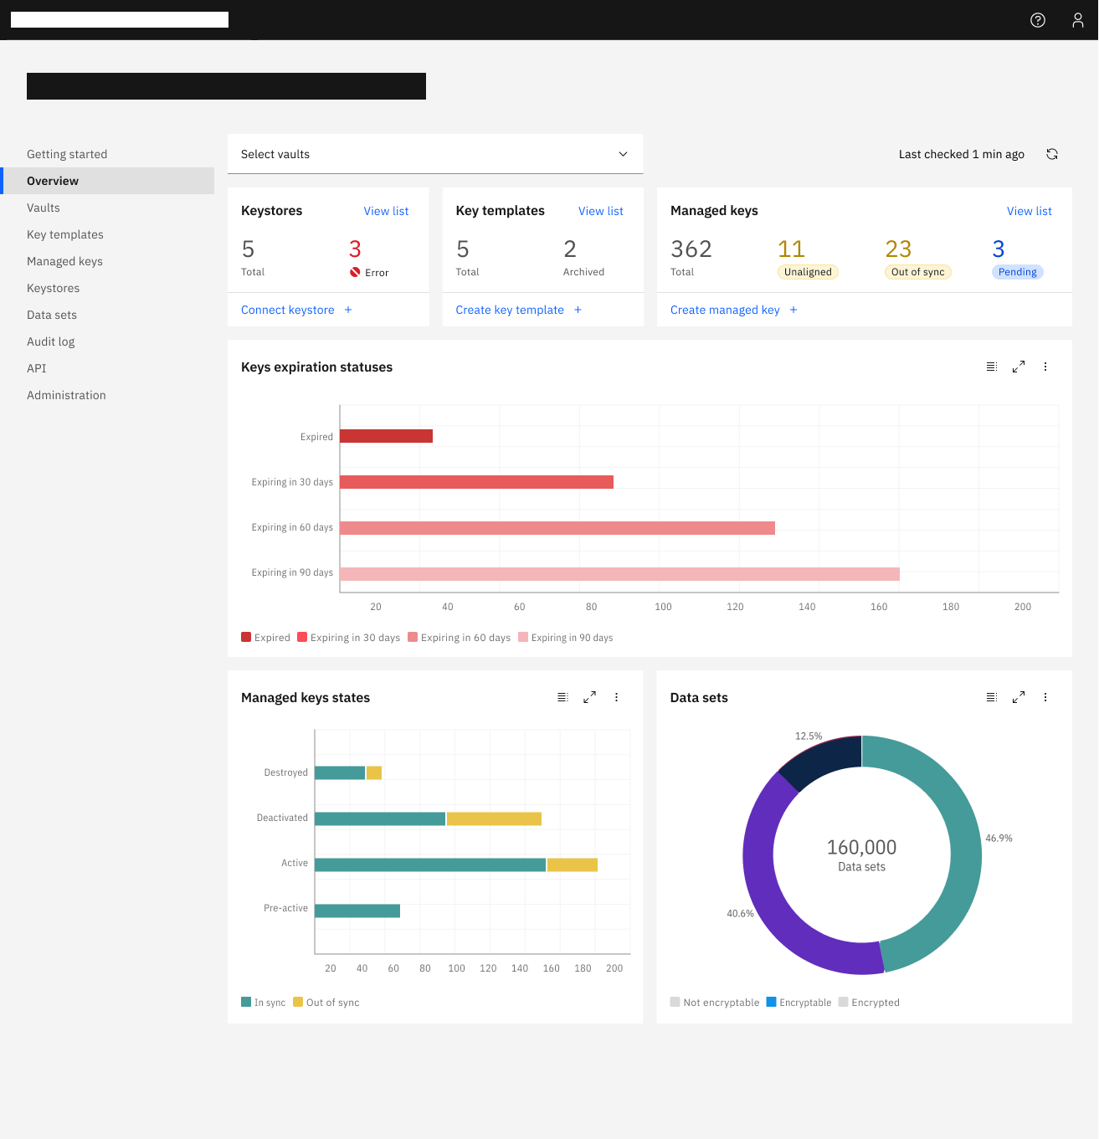1099x1139 pixels.
Task: Click the Unaligned tag
Action: (x=808, y=272)
